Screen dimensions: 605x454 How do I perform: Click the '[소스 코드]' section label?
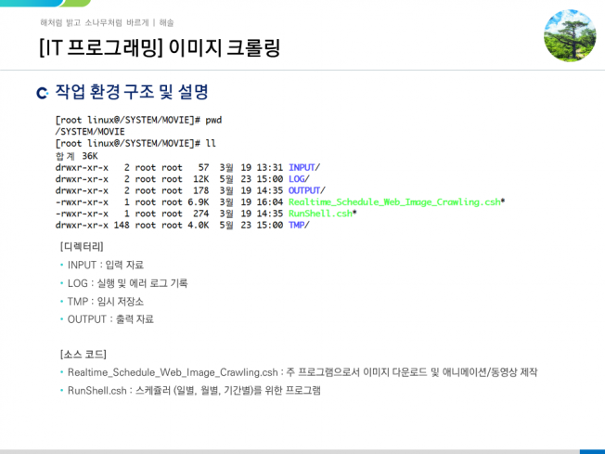pyautogui.click(x=83, y=354)
